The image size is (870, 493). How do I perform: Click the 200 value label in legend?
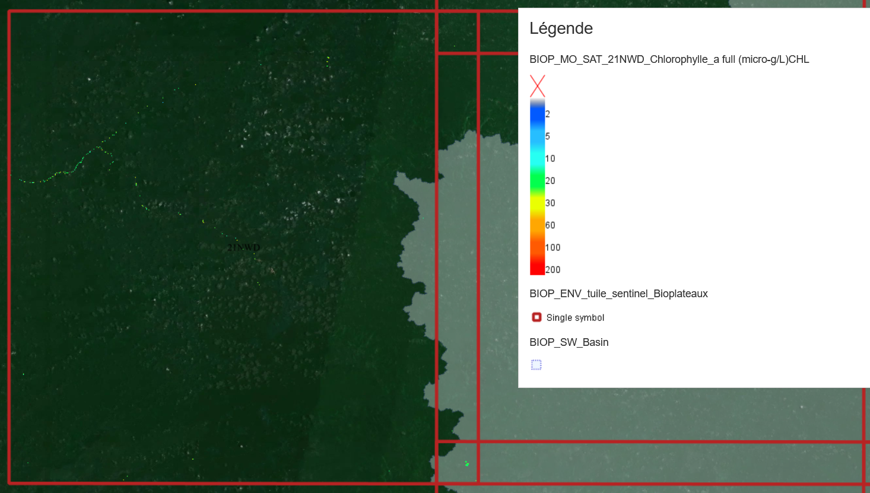[553, 270]
